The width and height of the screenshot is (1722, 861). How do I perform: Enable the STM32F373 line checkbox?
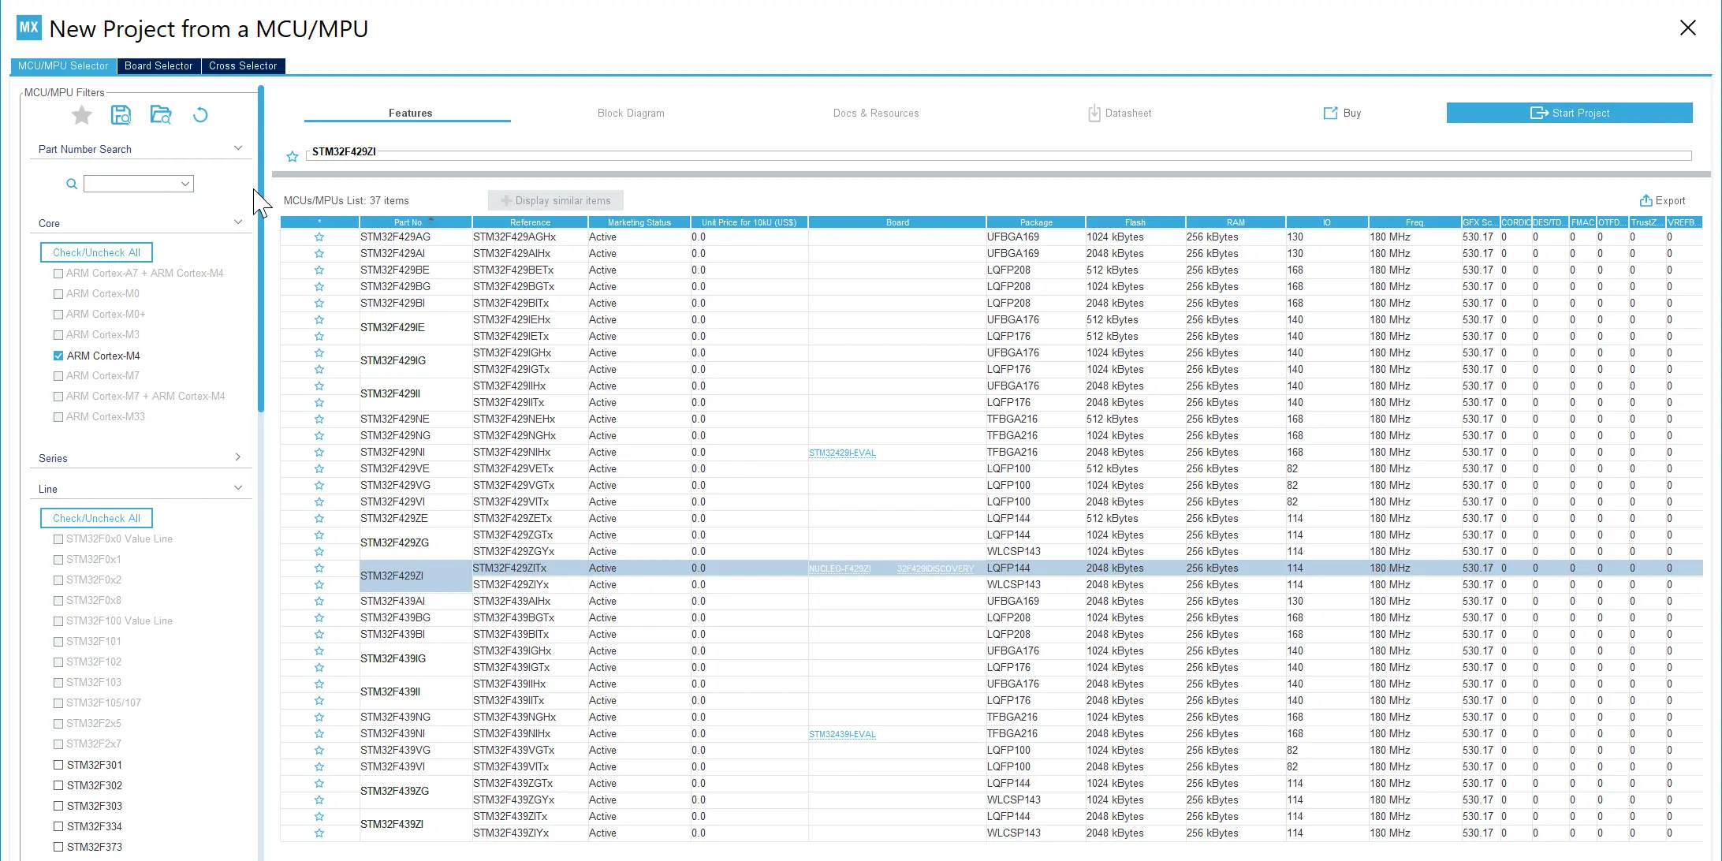[58, 847]
